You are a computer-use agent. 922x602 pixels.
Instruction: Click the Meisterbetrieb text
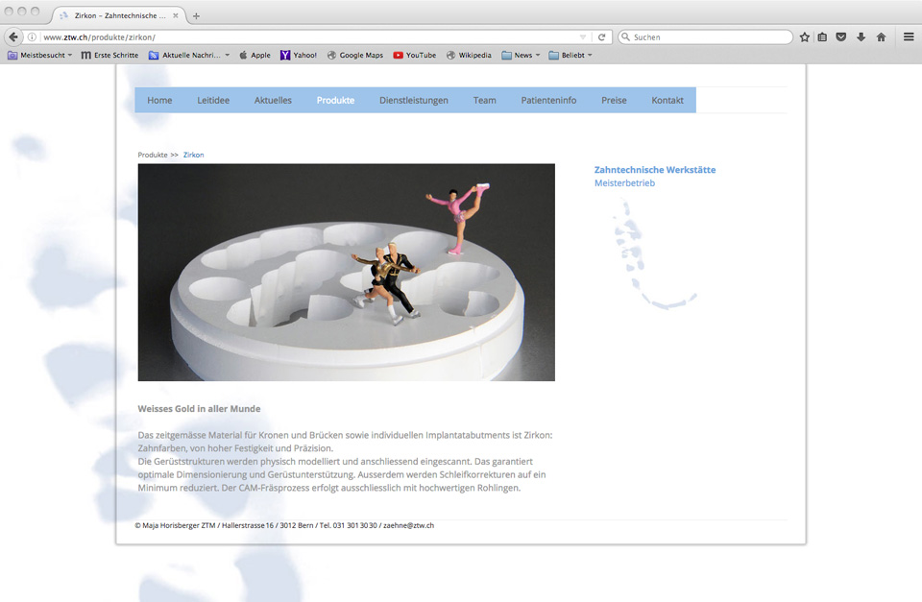pos(624,182)
